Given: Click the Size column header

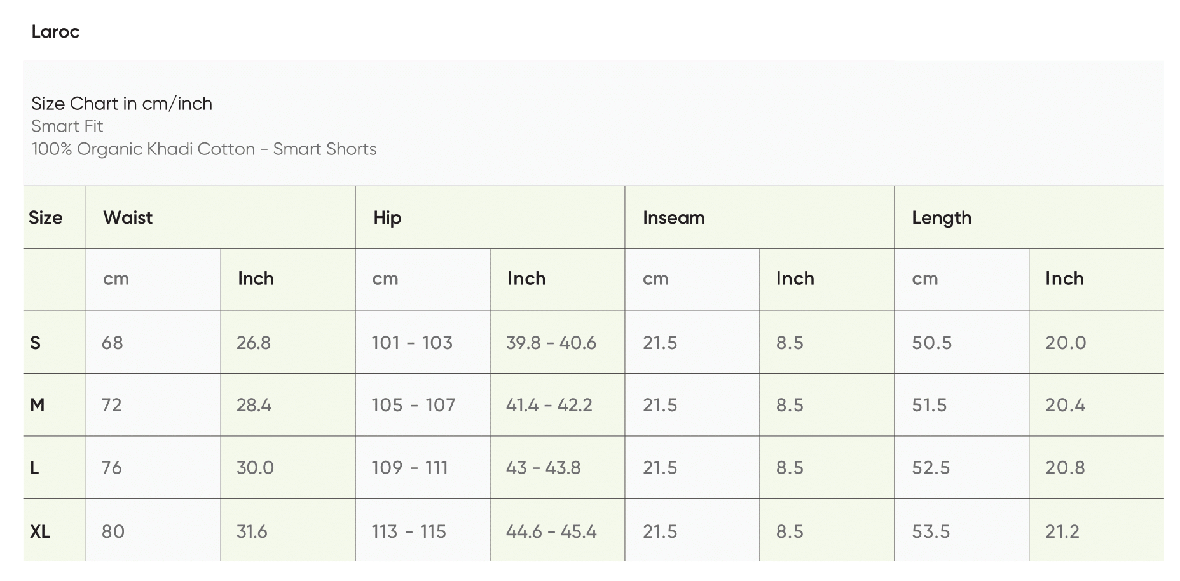Looking at the screenshot, I should pos(46,218).
